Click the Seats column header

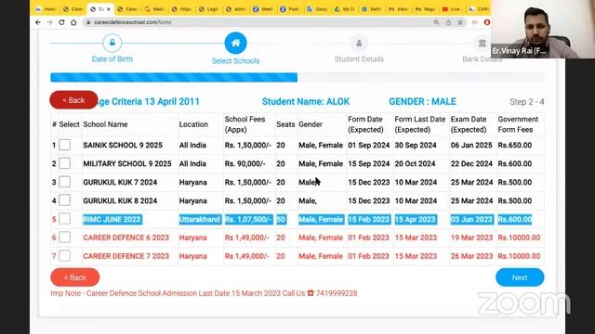coord(285,124)
